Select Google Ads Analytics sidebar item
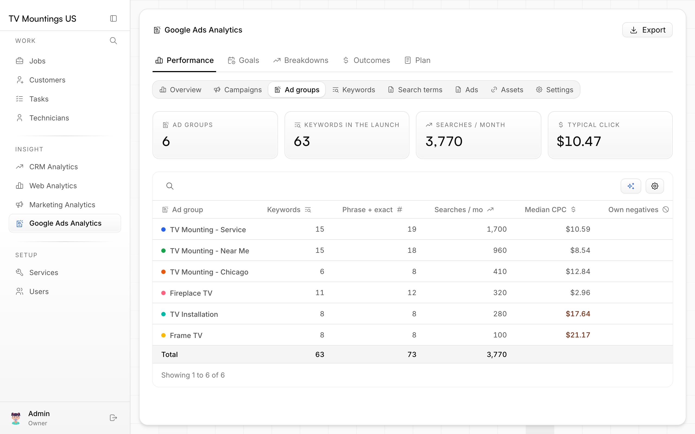The height and width of the screenshot is (434, 695). tap(65, 223)
